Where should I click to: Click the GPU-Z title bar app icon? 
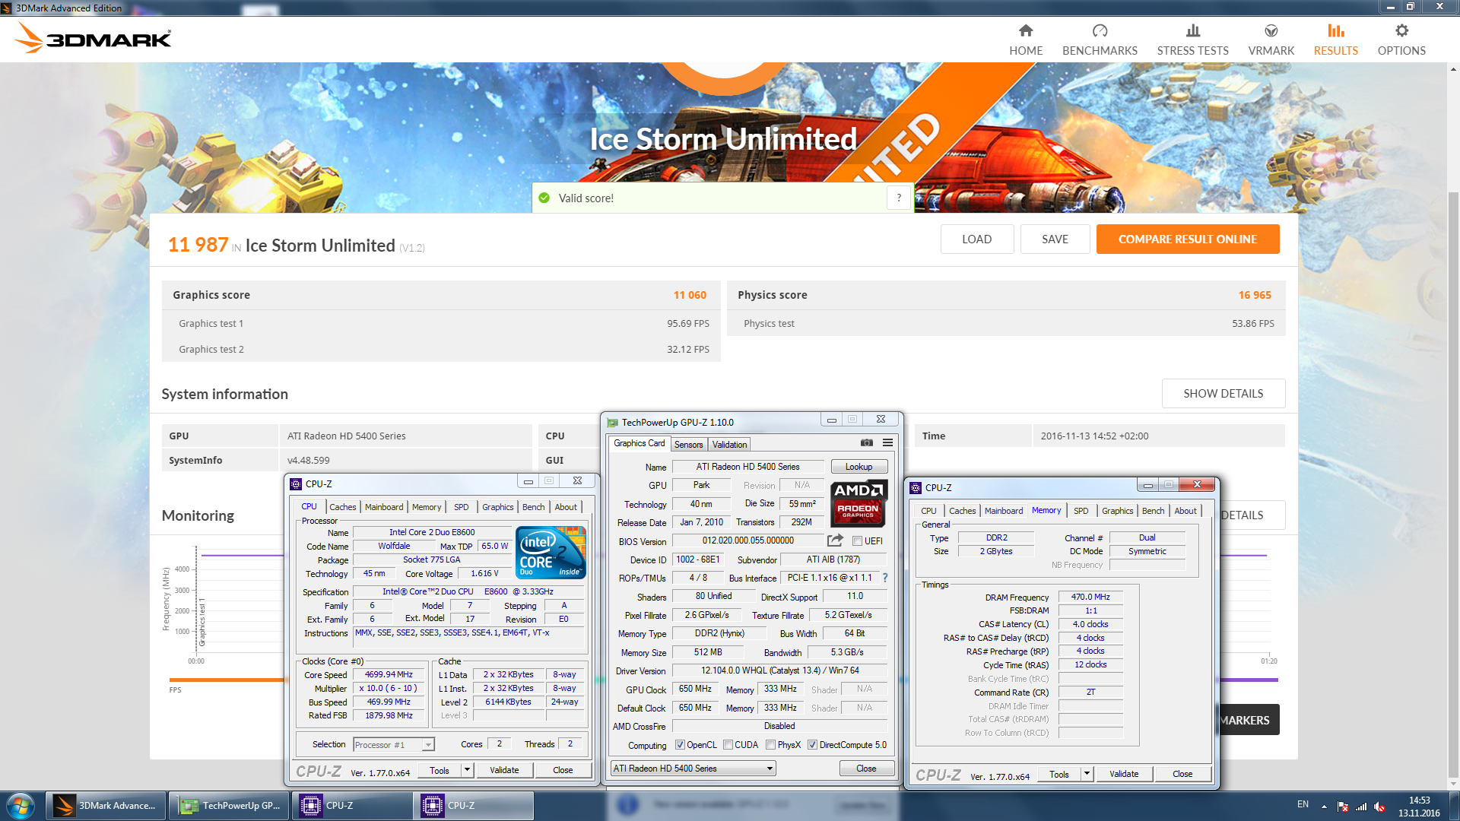click(613, 423)
